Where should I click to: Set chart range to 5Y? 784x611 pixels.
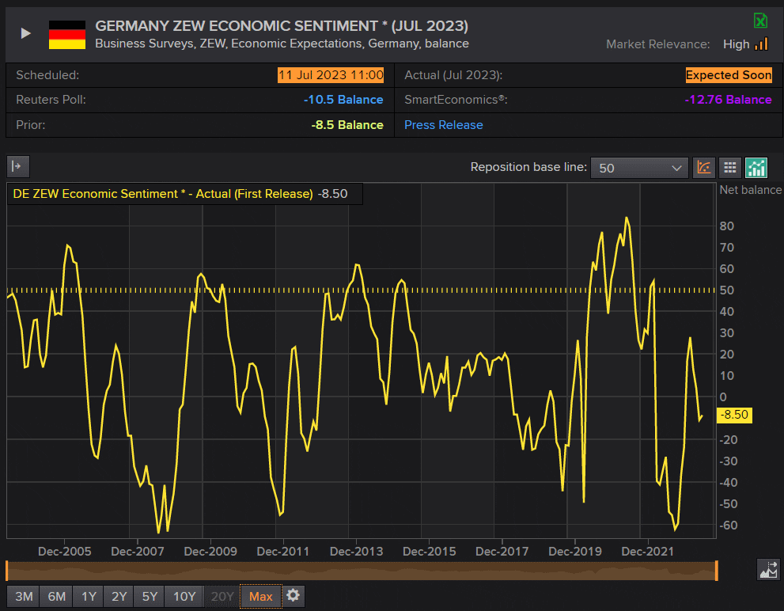tap(150, 596)
